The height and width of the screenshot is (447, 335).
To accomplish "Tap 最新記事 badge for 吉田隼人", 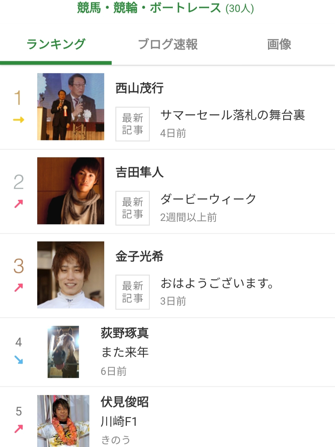I will coord(132,208).
